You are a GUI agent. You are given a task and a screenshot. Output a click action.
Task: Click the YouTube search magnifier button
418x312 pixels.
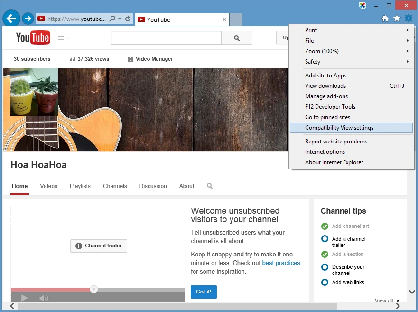237,38
